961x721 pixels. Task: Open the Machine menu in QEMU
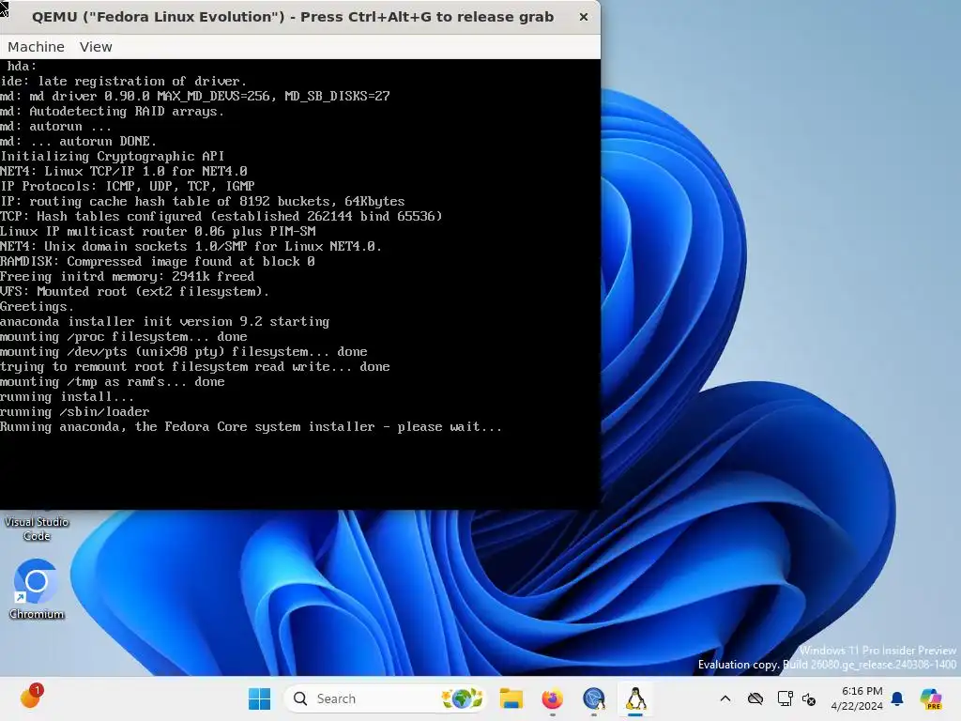36,47
